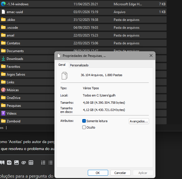182x179 pixels.
Task: Insert a quote using the quotation icon
Action: 2,163
